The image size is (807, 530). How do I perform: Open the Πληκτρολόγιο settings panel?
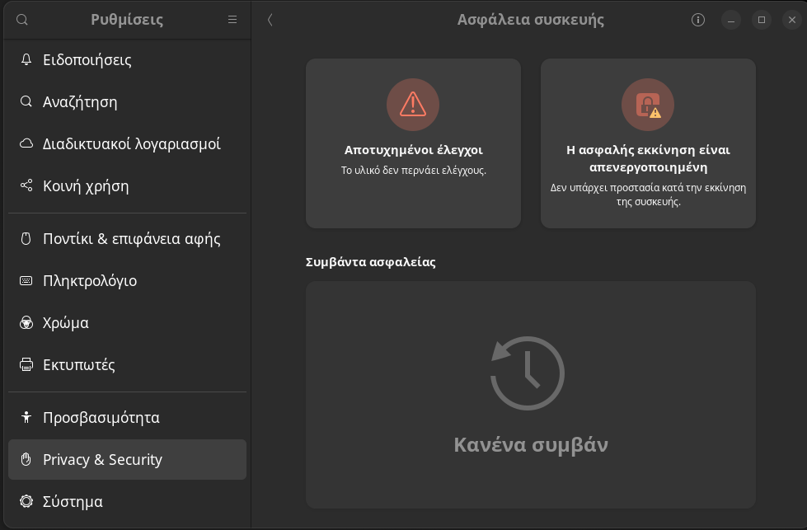(127, 281)
